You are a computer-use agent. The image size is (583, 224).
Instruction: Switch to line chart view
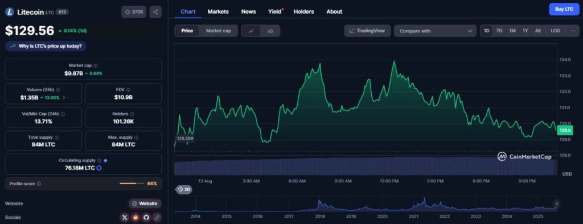(x=251, y=31)
